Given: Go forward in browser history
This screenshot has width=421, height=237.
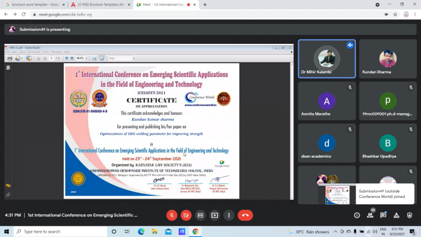Looking at the screenshot, I should click(x=15, y=14).
